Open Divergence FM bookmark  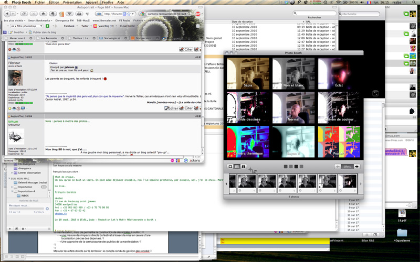64,20
